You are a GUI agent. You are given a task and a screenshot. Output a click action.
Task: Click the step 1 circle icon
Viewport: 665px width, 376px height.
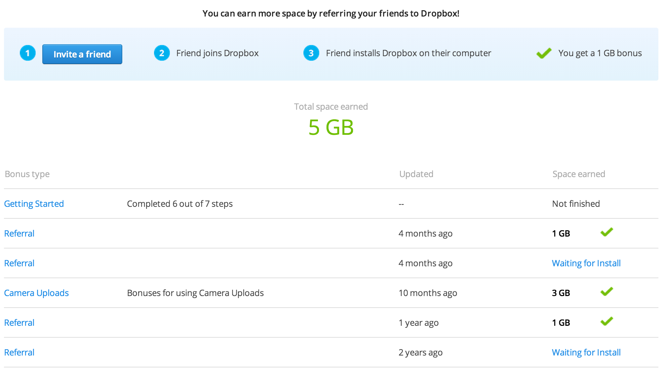[x=28, y=53]
